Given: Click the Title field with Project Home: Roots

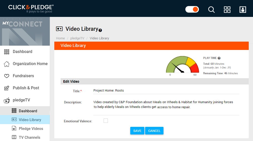Looking at the screenshot, I should pos(166,91).
